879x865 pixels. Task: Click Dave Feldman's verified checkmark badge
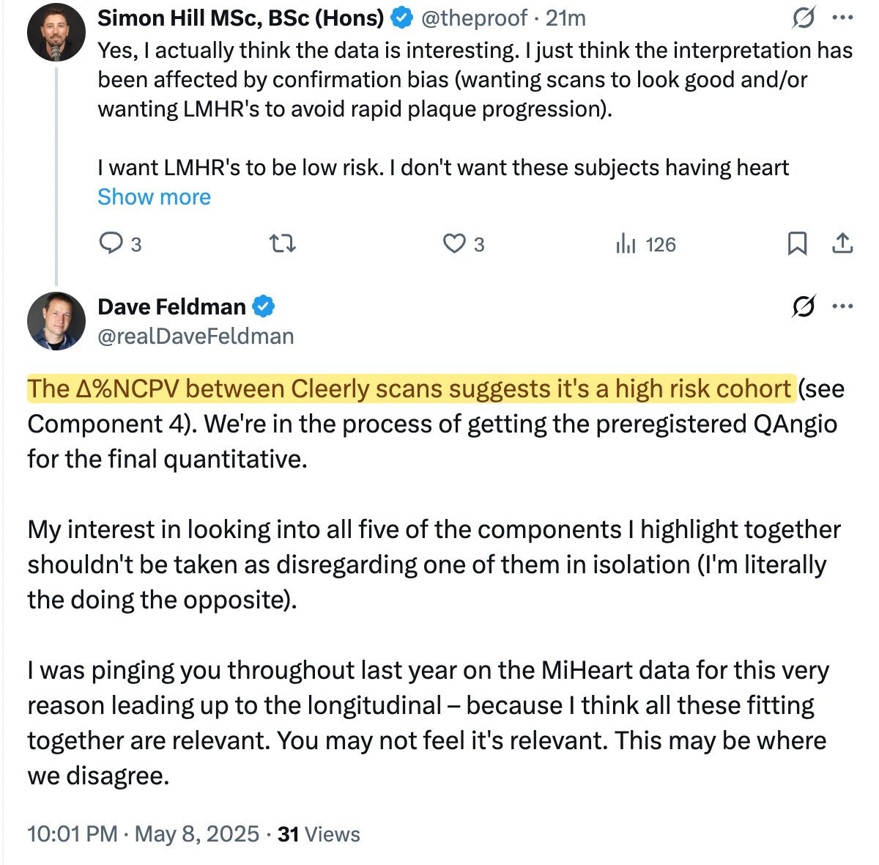pos(264,306)
